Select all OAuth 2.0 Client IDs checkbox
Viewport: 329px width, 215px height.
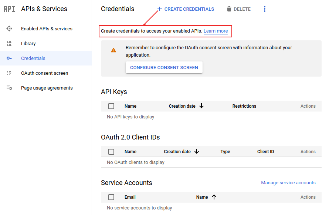pyautogui.click(x=111, y=152)
